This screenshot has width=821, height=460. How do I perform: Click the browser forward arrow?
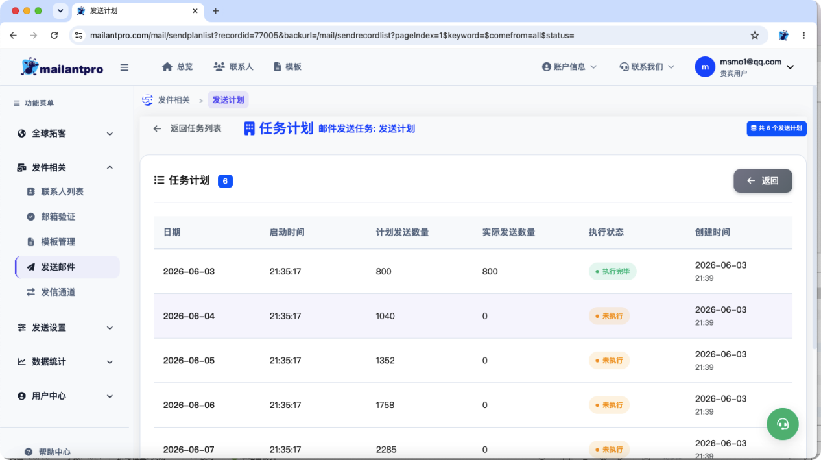coord(34,36)
